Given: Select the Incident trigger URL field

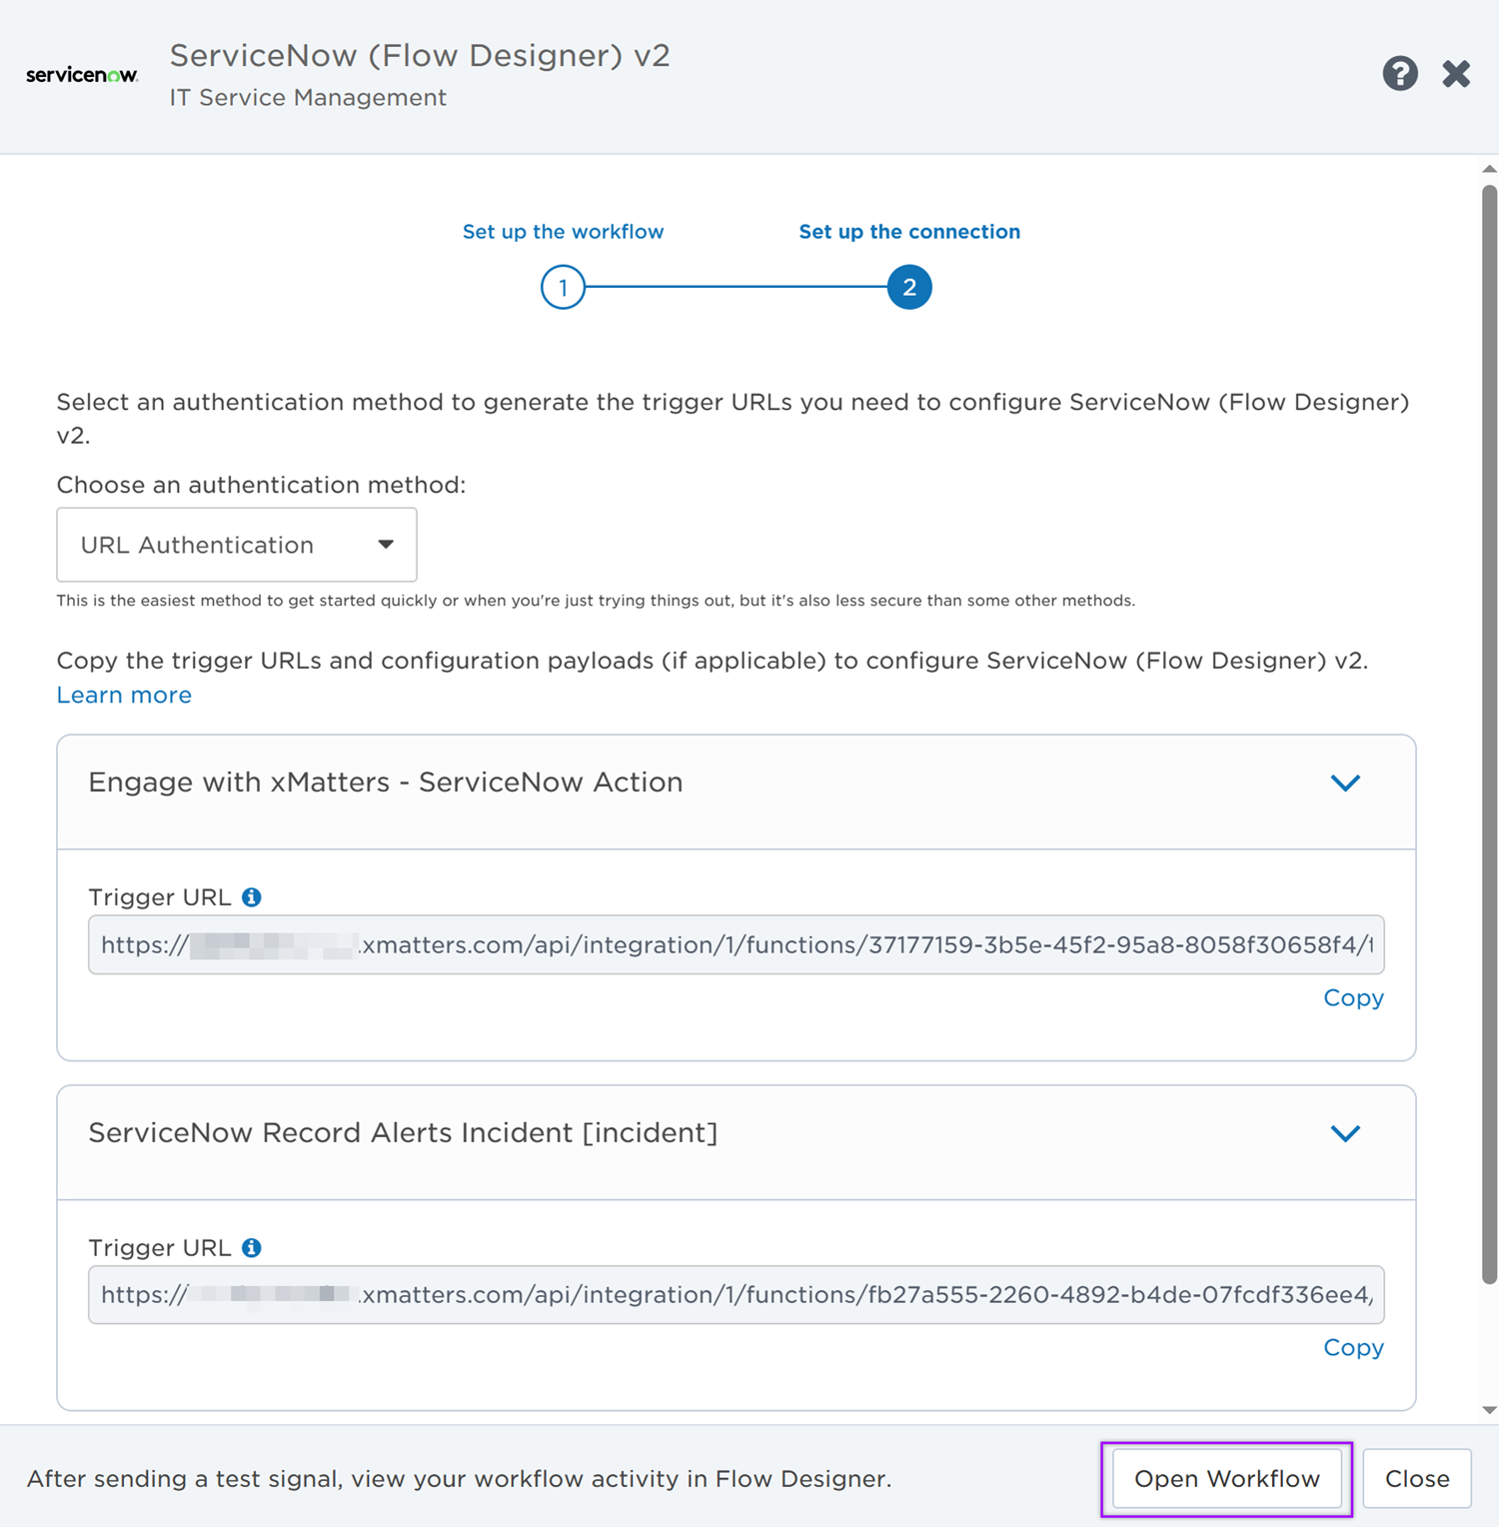Looking at the screenshot, I should (x=737, y=1295).
